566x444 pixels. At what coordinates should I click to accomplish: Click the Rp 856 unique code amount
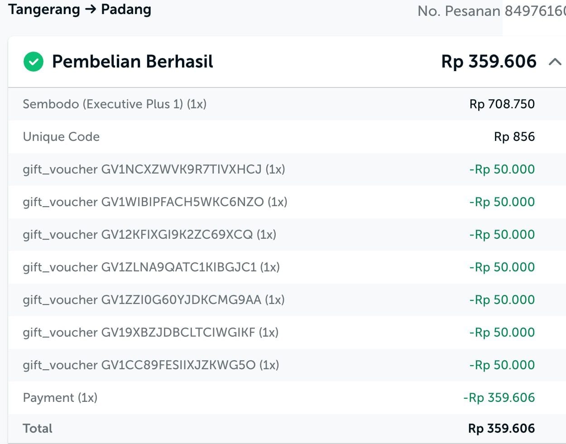(x=514, y=137)
